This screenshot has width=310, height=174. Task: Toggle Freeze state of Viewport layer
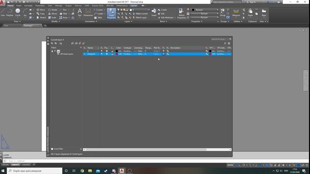[x=107, y=54]
